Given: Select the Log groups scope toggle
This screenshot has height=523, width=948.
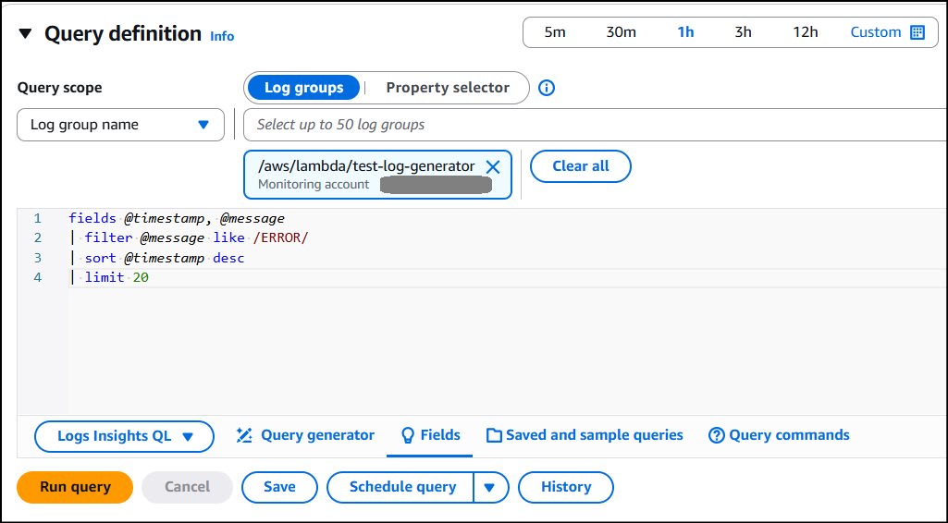Looking at the screenshot, I should click(303, 89).
